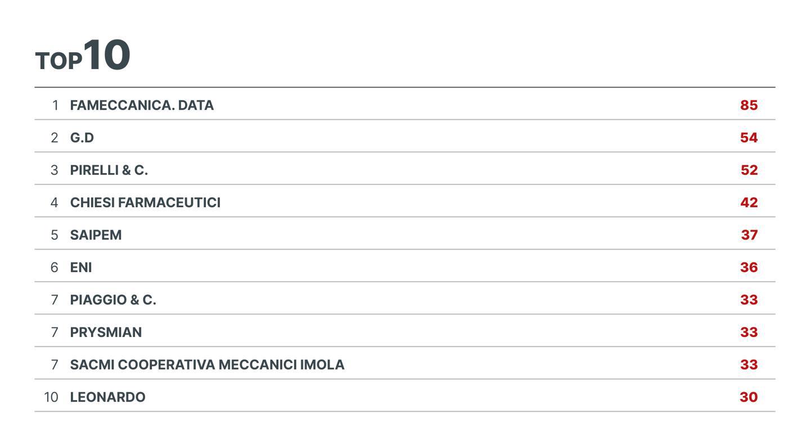Click the score 54 for G.D

pyautogui.click(x=749, y=138)
